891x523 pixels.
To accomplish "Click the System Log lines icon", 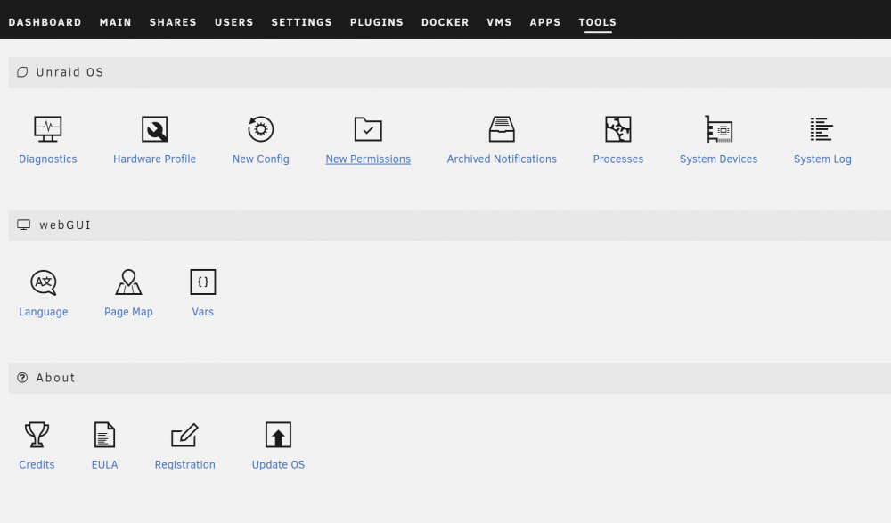I will click(822, 129).
